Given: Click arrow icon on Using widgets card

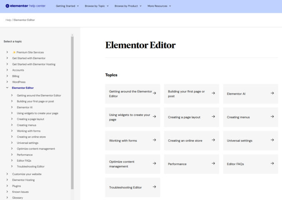Looking at the screenshot, I should coord(154,117).
